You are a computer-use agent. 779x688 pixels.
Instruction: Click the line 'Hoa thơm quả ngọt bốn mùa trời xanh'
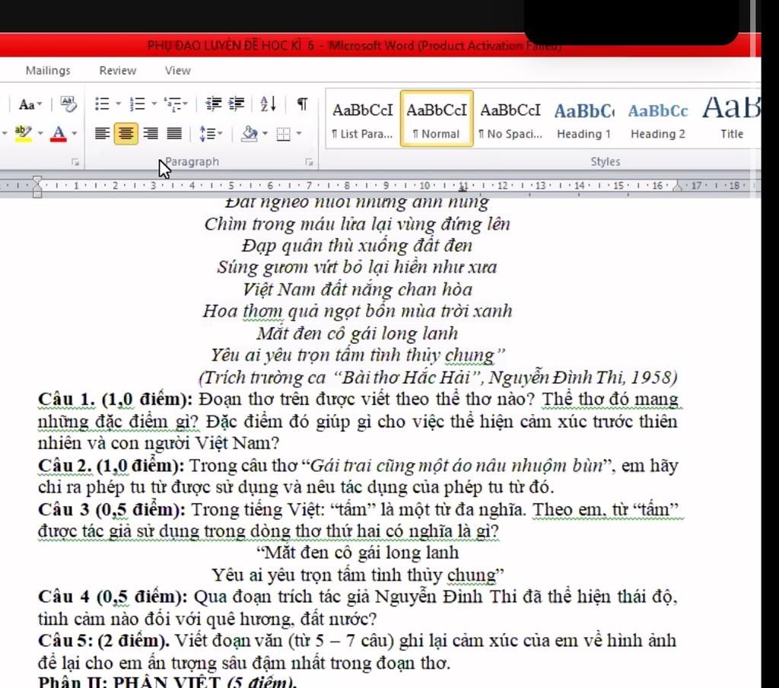click(x=358, y=311)
